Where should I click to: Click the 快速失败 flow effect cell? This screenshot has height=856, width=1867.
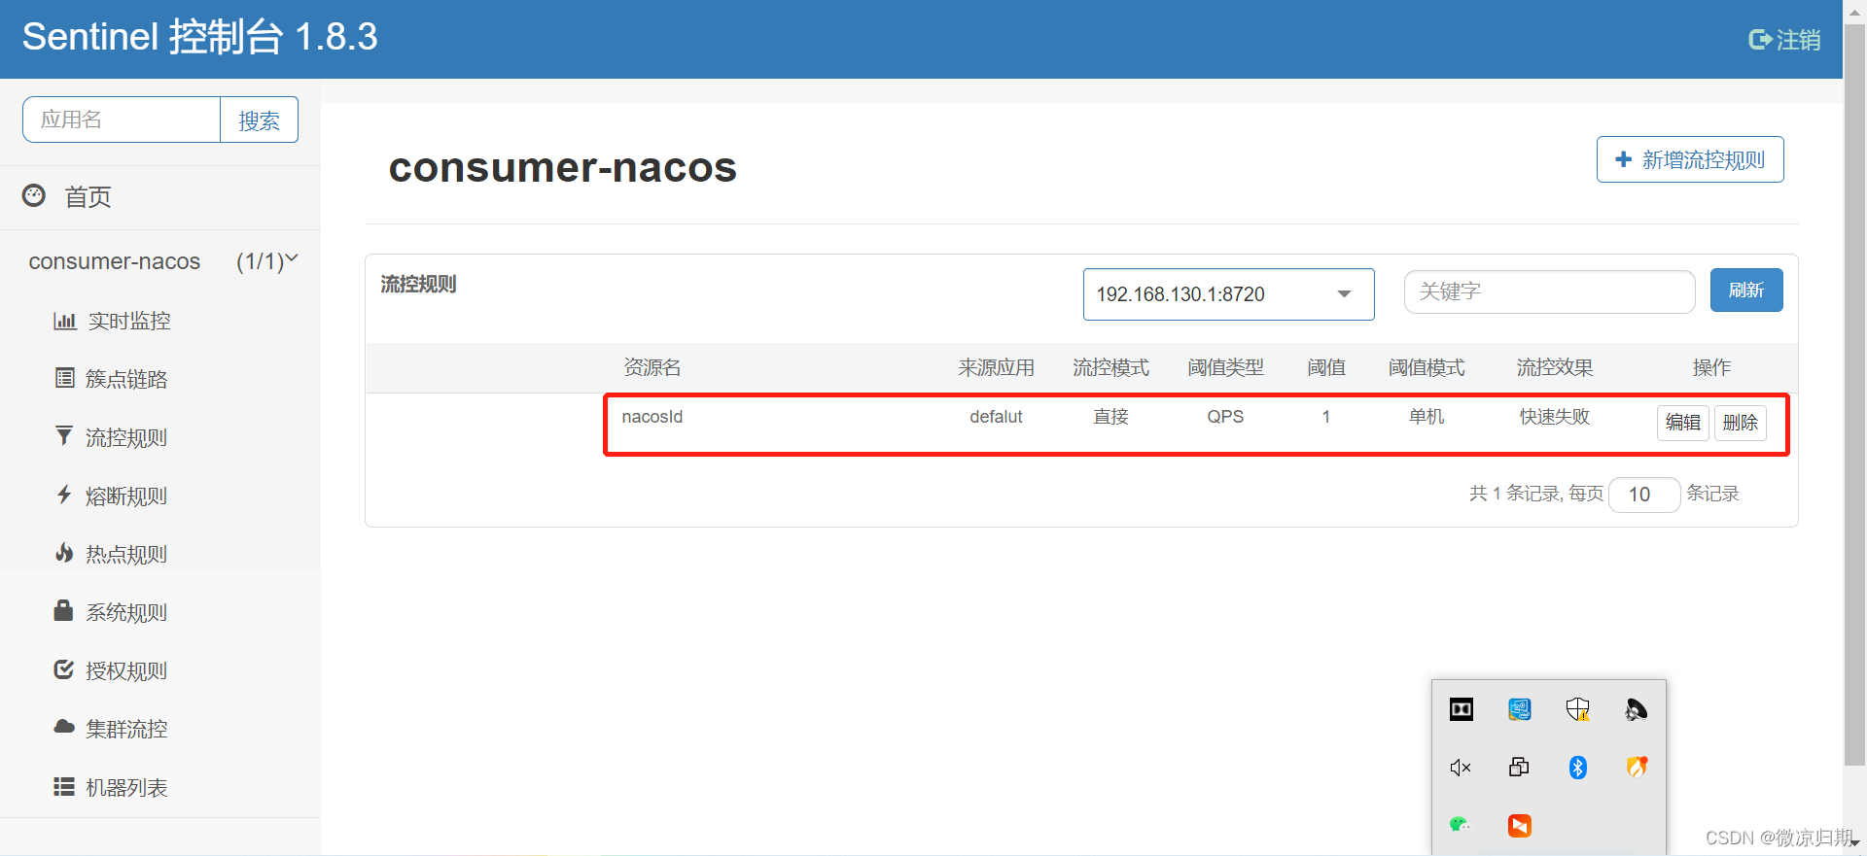[x=1555, y=417]
